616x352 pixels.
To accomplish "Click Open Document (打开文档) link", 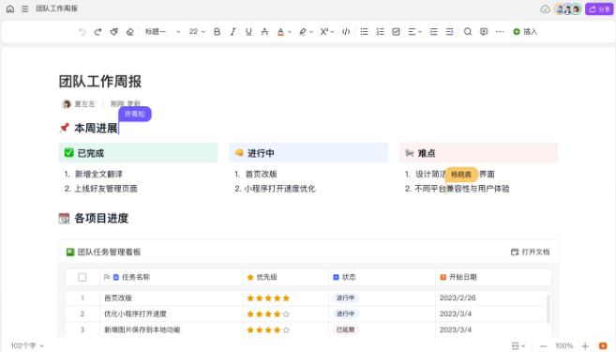I will pos(530,253).
